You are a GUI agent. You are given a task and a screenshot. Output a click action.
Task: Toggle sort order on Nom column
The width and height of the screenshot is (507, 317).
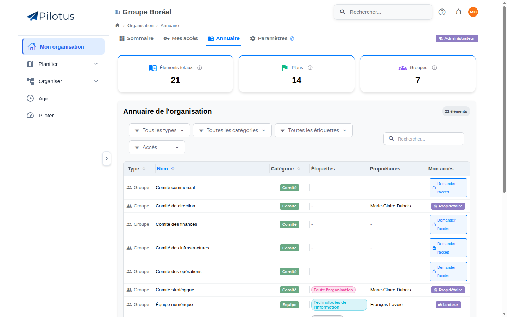[x=165, y=169]
